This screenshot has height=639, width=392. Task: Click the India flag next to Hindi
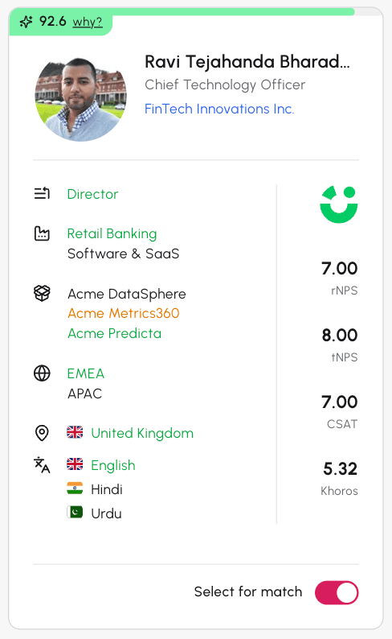click(x=75, y=489)
